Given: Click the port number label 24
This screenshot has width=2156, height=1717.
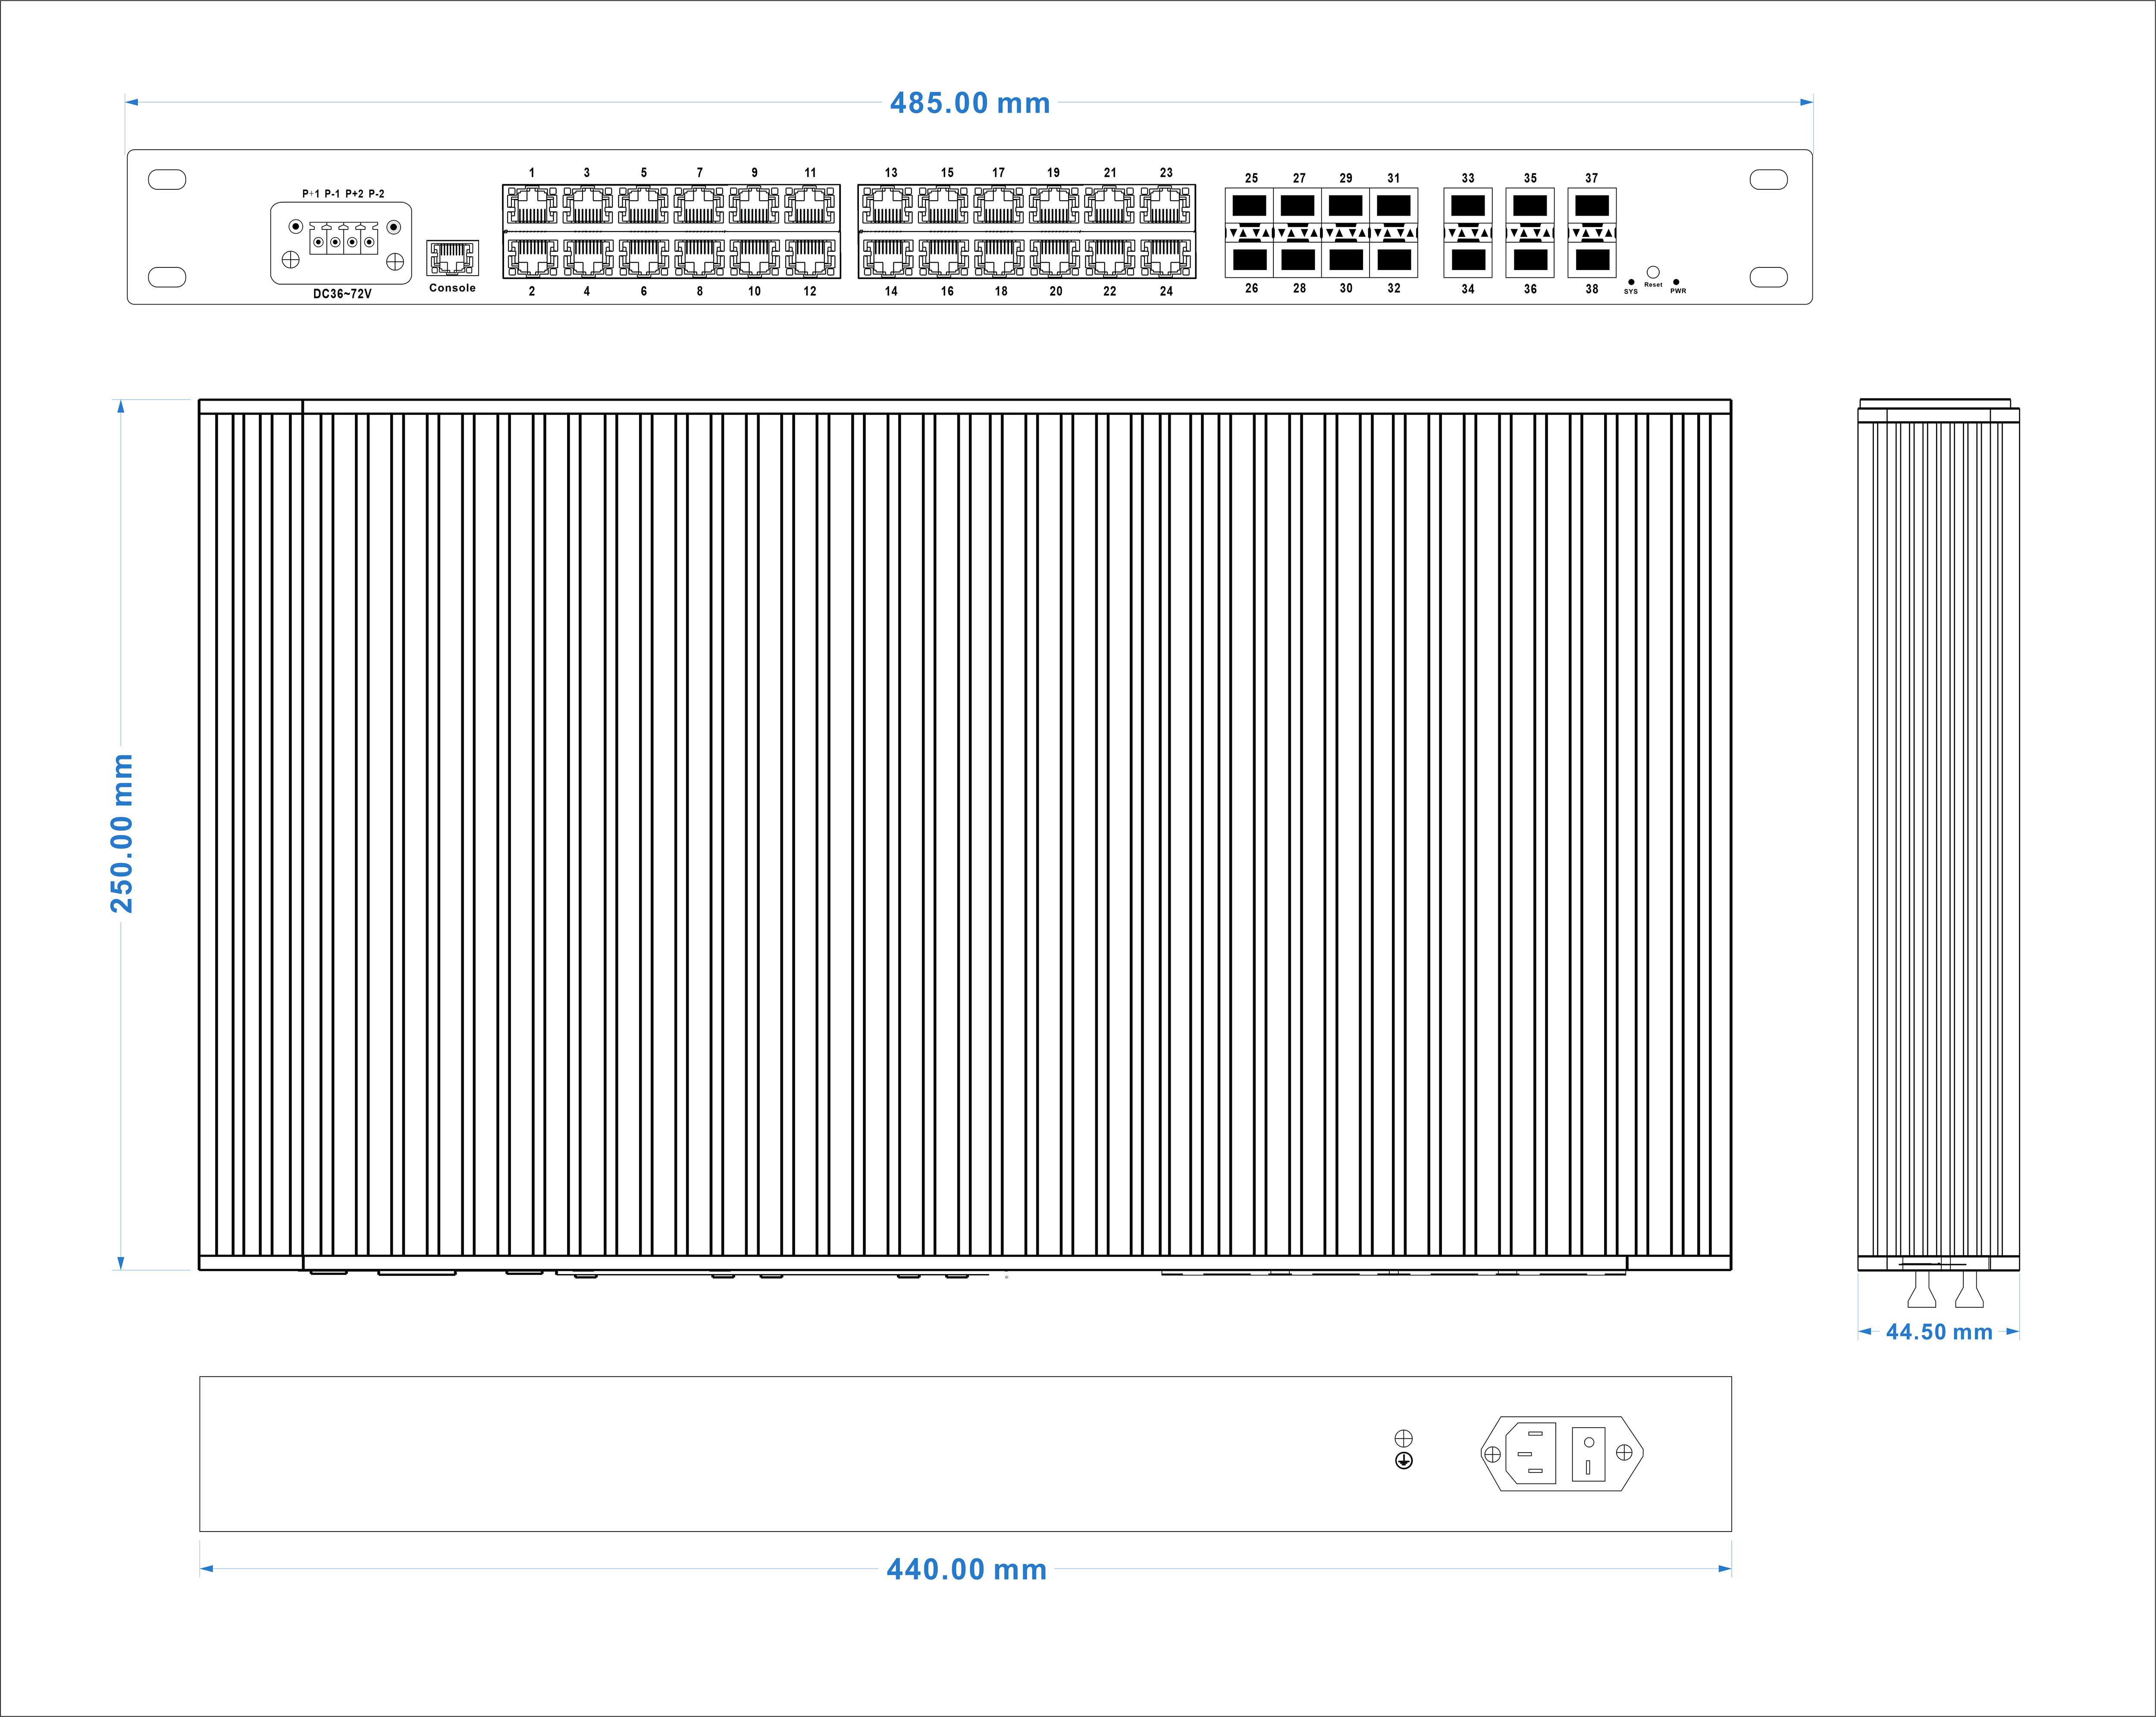Looking at the screenshot, I should coord(1166,291).
